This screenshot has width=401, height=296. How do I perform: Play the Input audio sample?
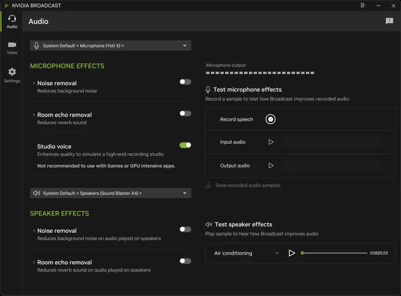click(271, 142)
